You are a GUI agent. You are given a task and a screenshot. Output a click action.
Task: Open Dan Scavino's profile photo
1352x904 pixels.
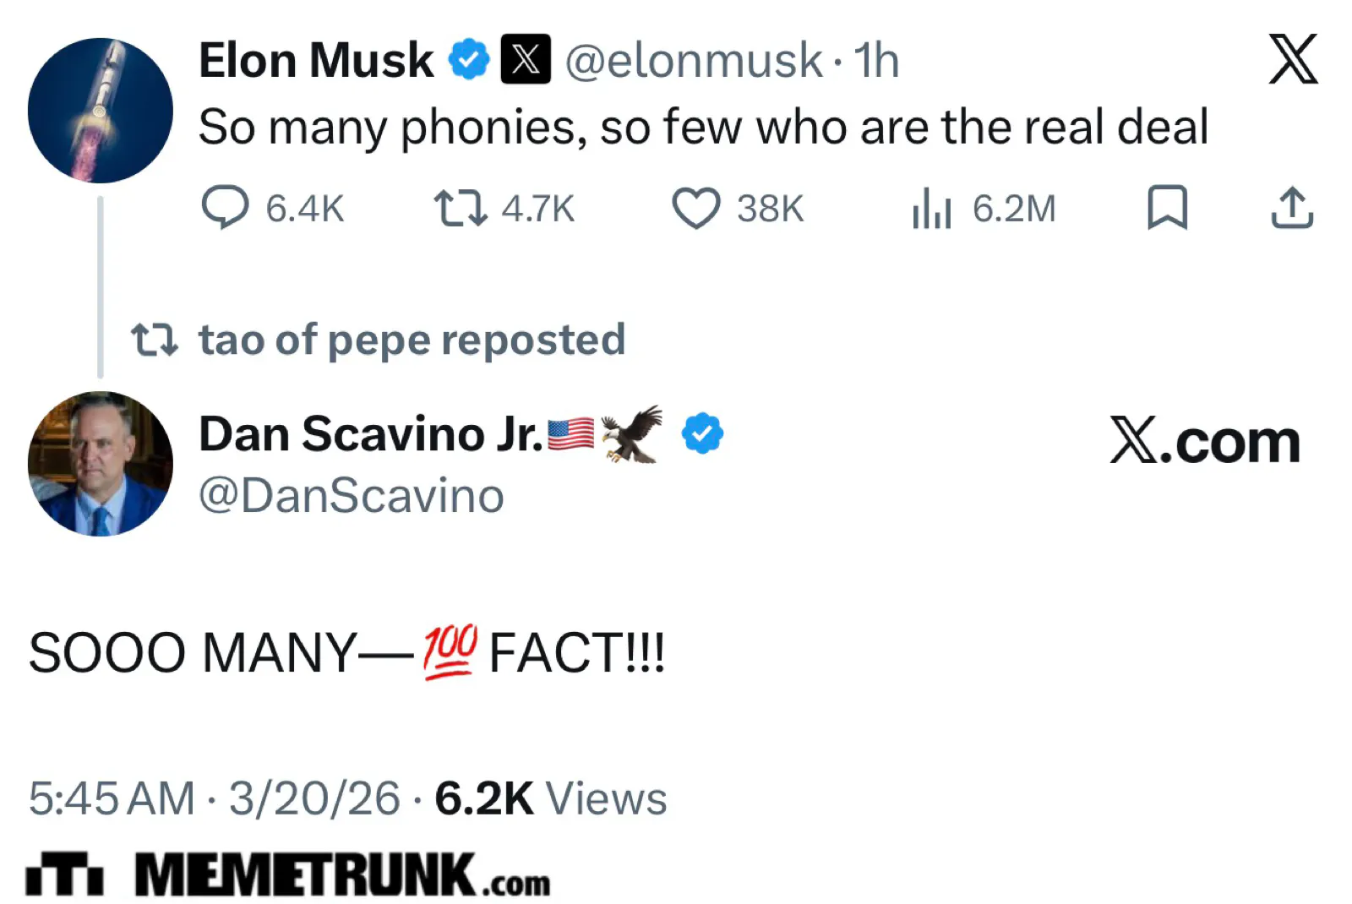(x=100, y=463)
